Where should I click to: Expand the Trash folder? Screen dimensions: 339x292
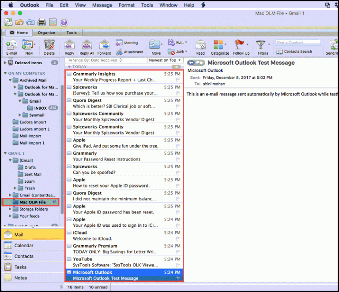coord(15,188)
